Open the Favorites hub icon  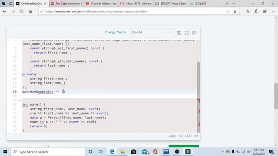pos(248,12)
